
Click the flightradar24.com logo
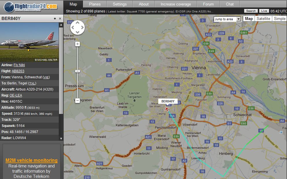click(x=31, y=7)
